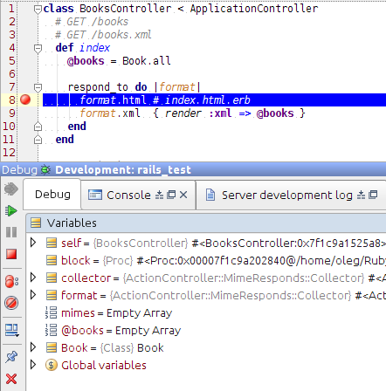386x391 pixels.
Task: Expand the Book class node
Action: 33,347
